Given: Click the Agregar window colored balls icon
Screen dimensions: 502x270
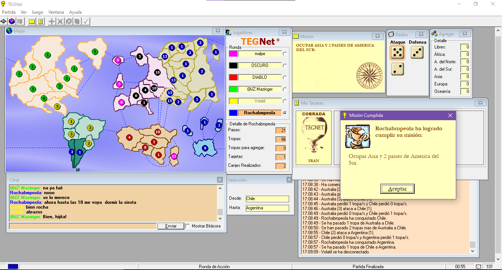Looking at the screenshot, I should point(434,34).
